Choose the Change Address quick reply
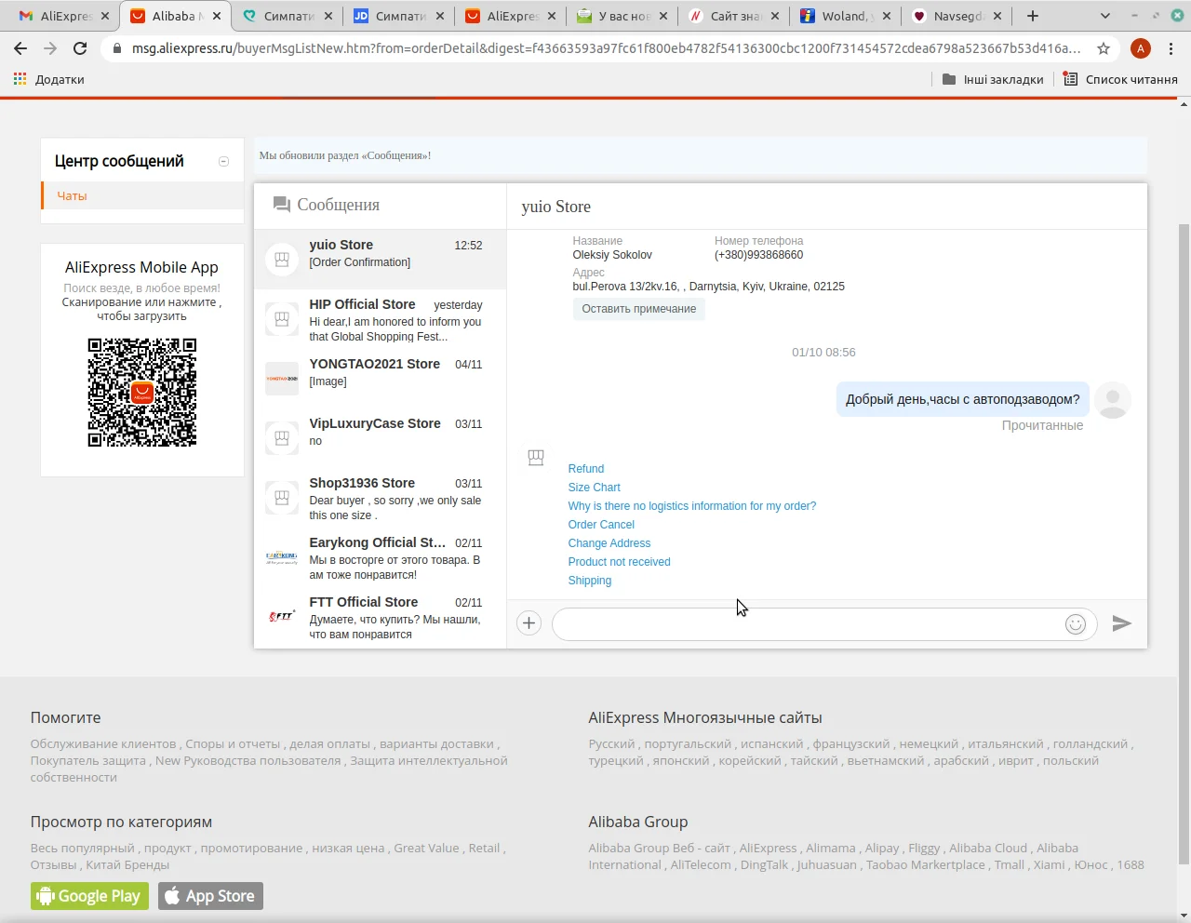1191x923 pixels. click(x=609, y=543)
